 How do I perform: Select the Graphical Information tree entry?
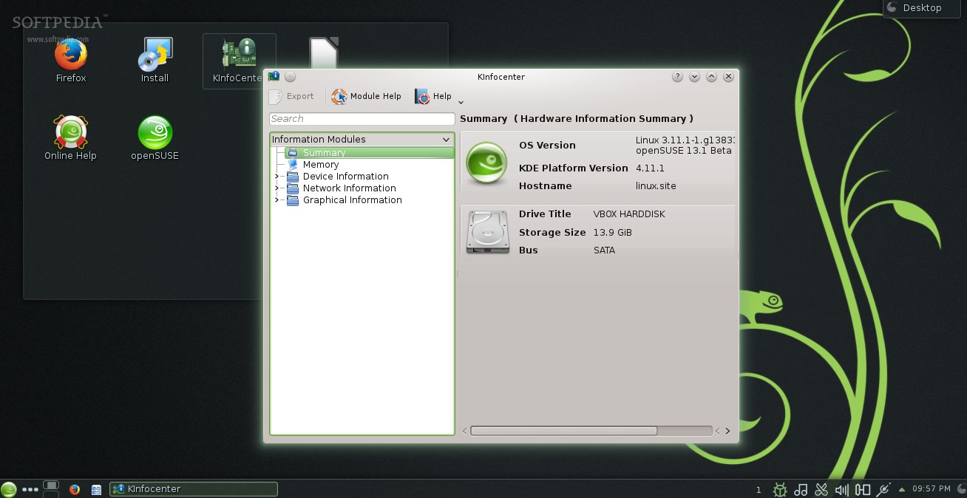click(x=352, y=200)
